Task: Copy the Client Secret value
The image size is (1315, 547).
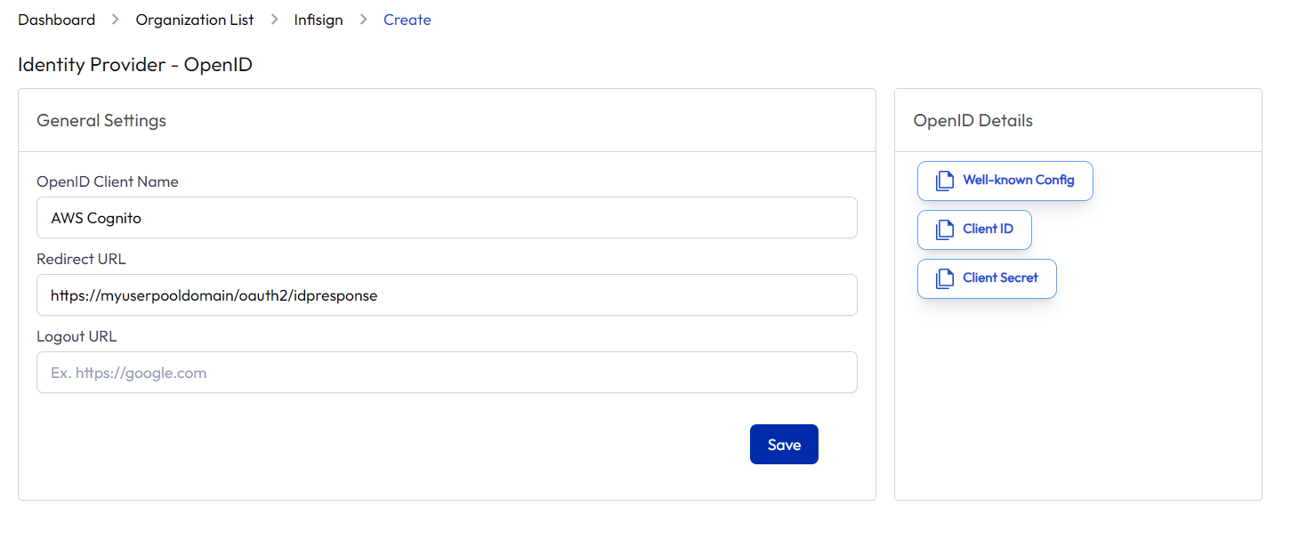Action: point(987,278)
